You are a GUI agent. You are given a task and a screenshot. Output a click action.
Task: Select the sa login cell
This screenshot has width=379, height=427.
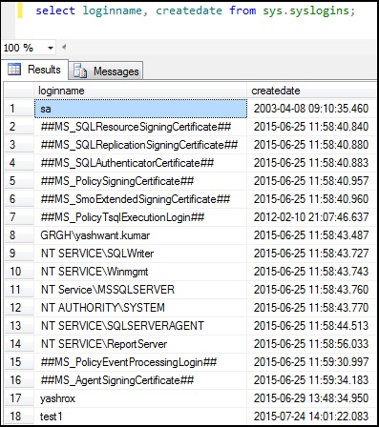140,109
